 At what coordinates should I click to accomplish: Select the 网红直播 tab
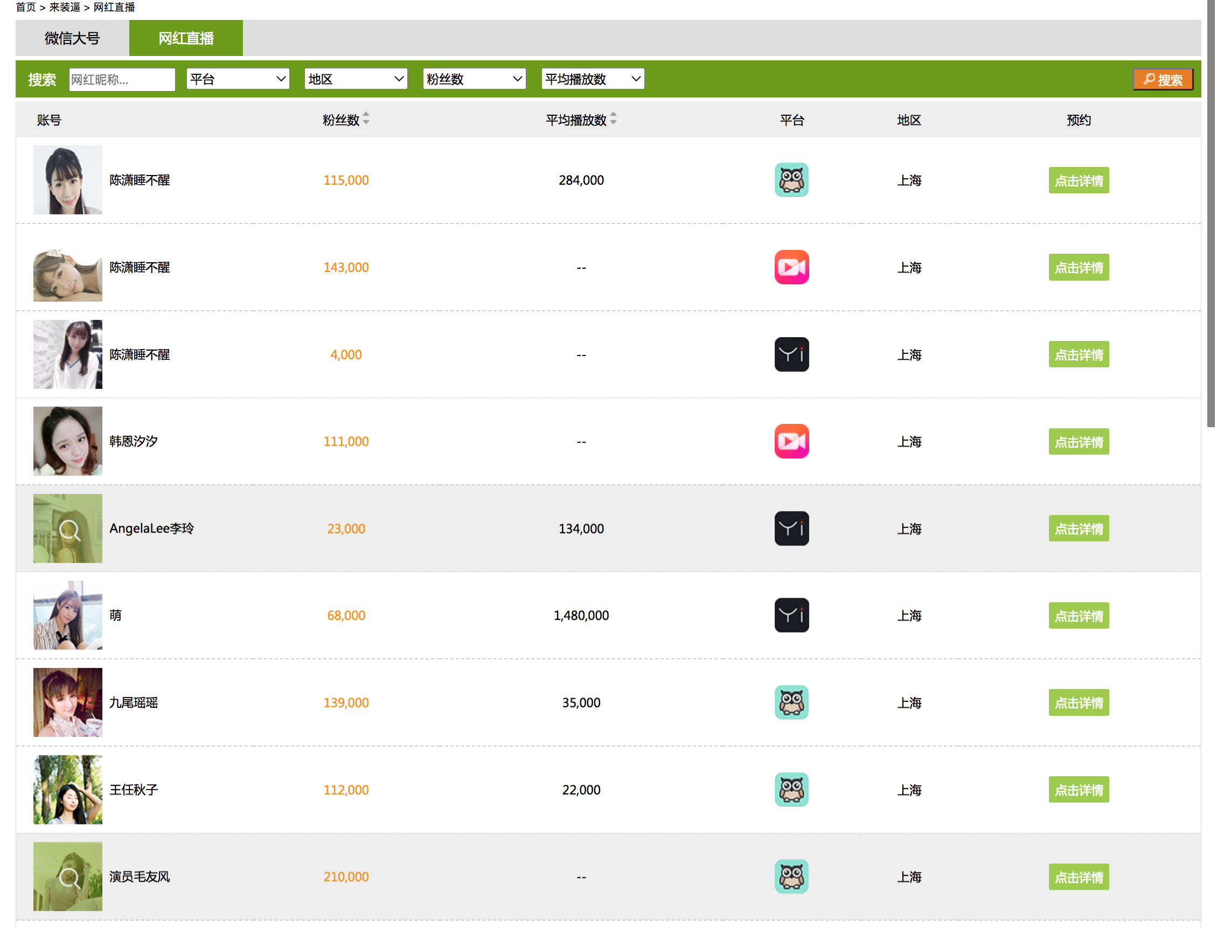coord(186,38)
